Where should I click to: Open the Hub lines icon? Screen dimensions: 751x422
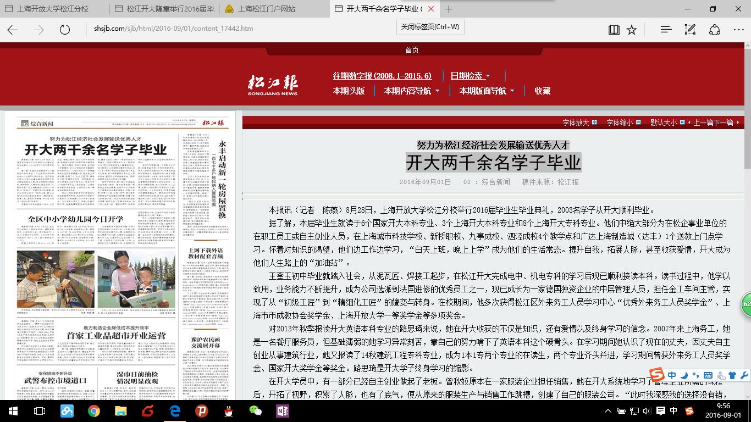[666, 30]
